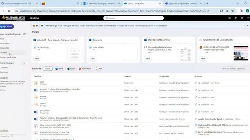Click the 'Actividad' column header
250x140 pixels.
click(198, 76)
